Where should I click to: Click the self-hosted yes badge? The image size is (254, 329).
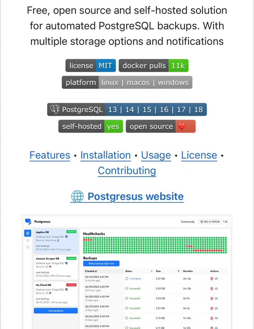pyautogui.click(x=90, y=126)
